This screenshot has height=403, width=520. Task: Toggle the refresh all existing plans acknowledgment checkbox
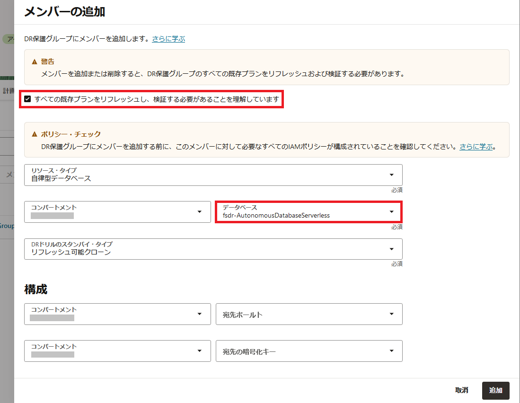(28, 99)
